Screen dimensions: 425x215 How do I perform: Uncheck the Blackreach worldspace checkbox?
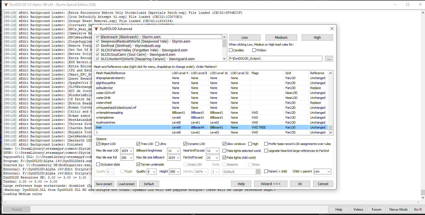[x=97, y=37]
